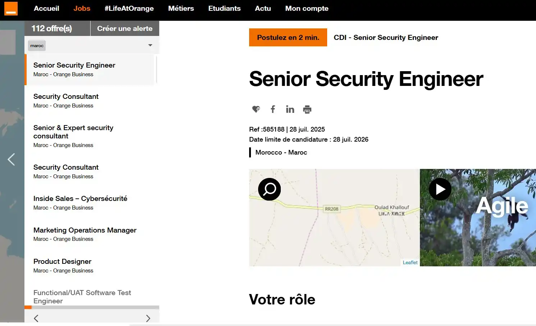Open map search with the magnifier icon
536x326 pixels.
[269, 189]
